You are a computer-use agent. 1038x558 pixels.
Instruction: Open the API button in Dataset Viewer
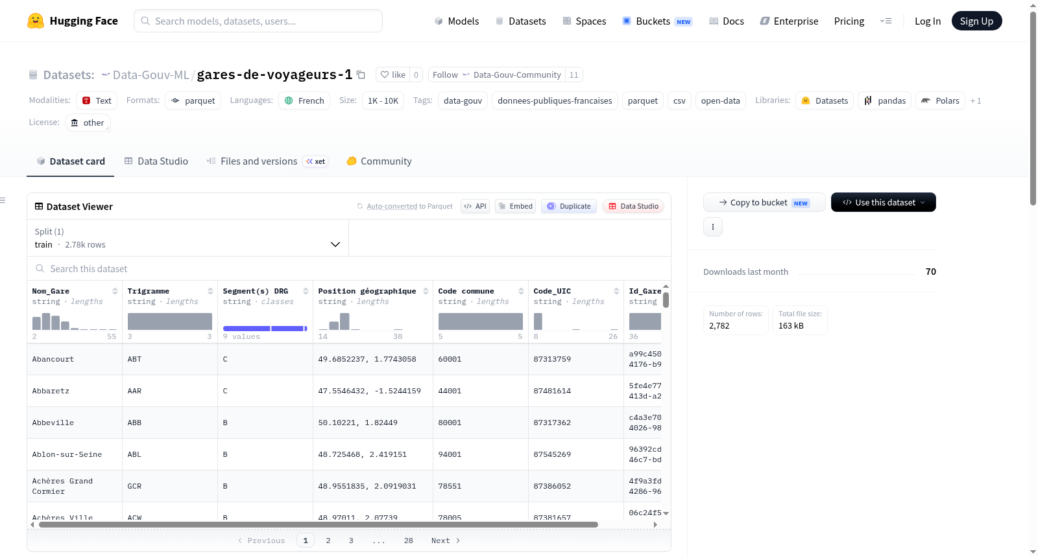475,206
